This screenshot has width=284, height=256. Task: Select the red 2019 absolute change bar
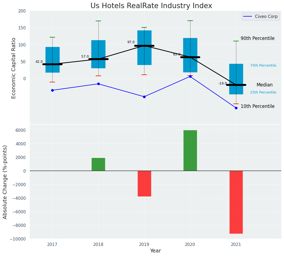(144, 183)
